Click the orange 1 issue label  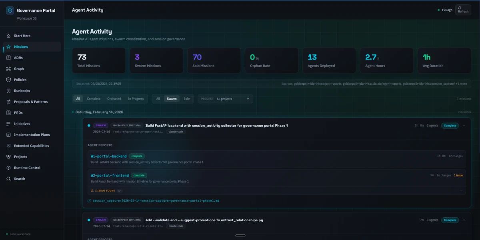click(458, 175)
